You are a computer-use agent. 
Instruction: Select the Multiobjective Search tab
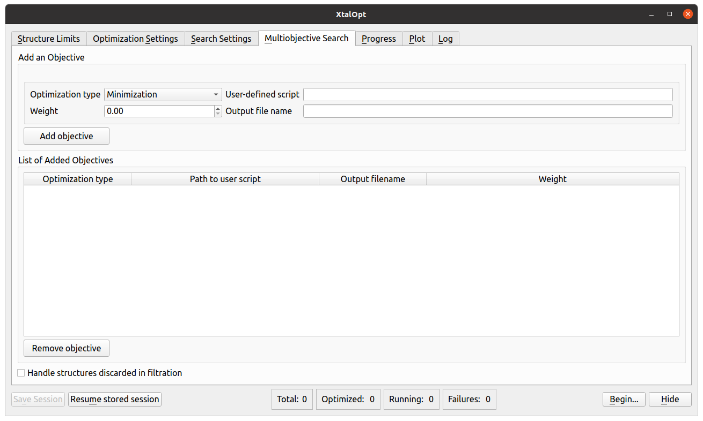[x=306, y=38]
